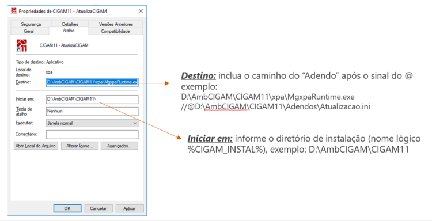Image resolution: width=432 pixels, height=221 pixels.
Task: Switch to the Segurança tab
Action: (x=31, y=24)
